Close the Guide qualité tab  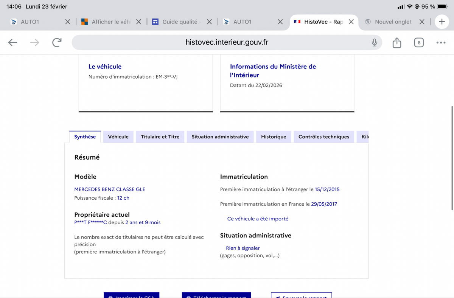point(209,22)
